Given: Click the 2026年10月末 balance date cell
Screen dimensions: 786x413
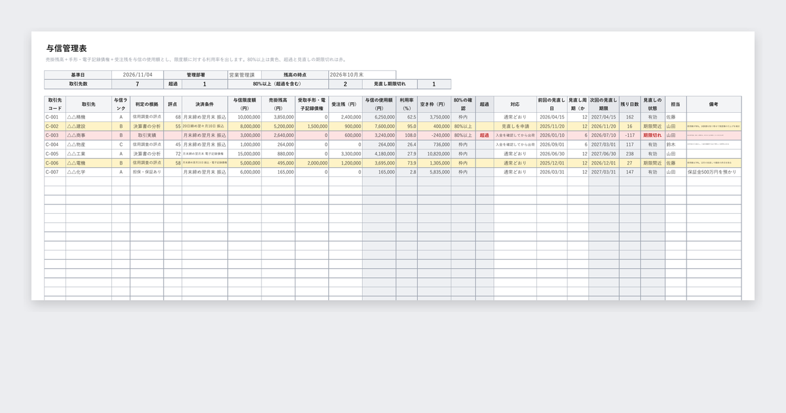Looking at the screenshot, I should (x=362, y=75).
